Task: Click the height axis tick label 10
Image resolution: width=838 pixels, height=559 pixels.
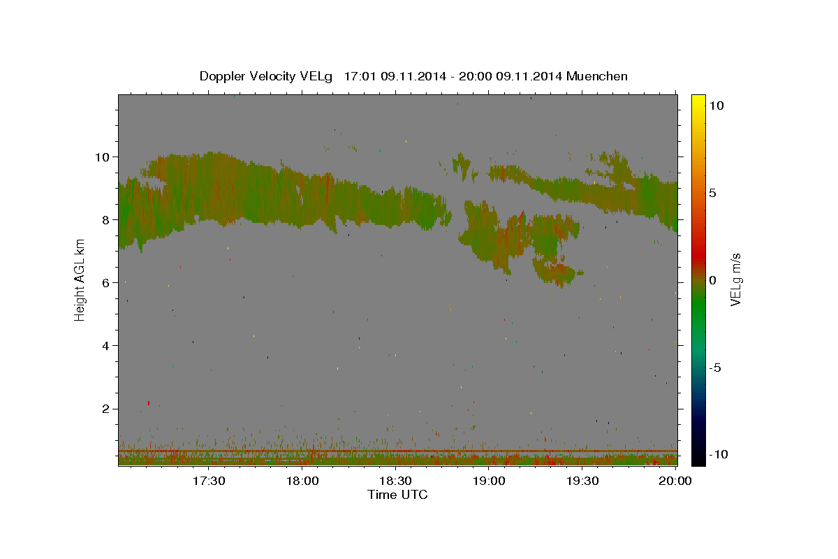Action: pos(104,157)
